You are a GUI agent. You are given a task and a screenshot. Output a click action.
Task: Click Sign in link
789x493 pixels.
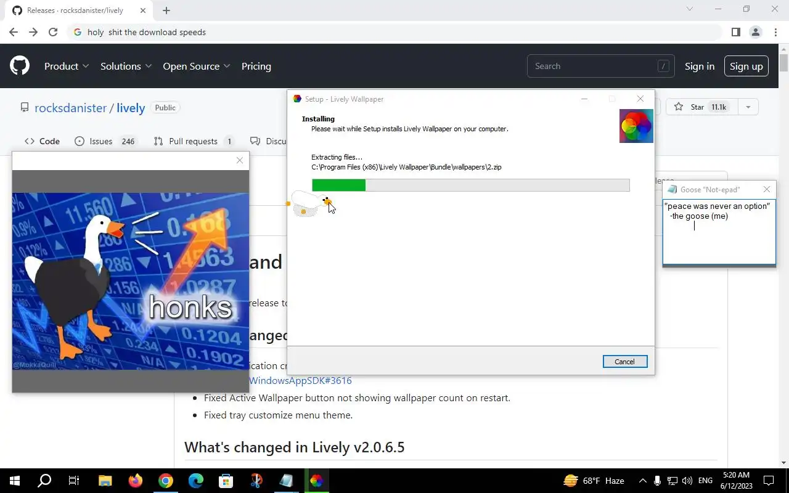click(x=700, y=66)
